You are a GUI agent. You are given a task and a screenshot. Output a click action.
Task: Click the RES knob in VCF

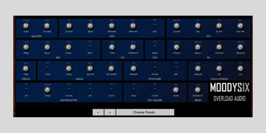(198, 26)
